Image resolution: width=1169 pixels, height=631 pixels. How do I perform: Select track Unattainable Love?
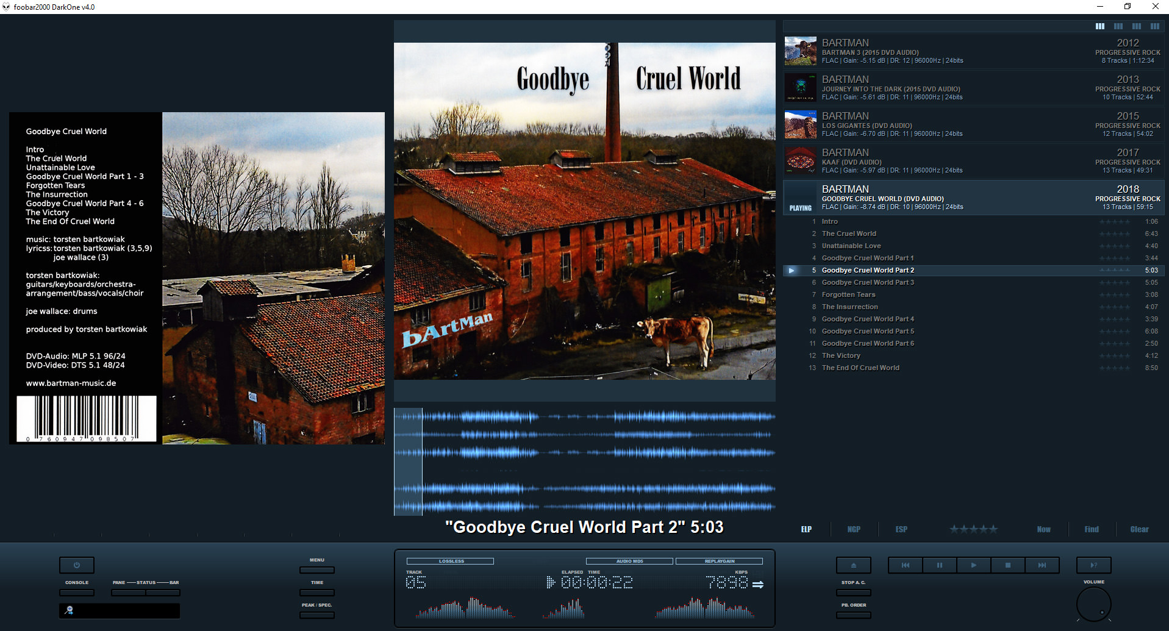point(973,246)
